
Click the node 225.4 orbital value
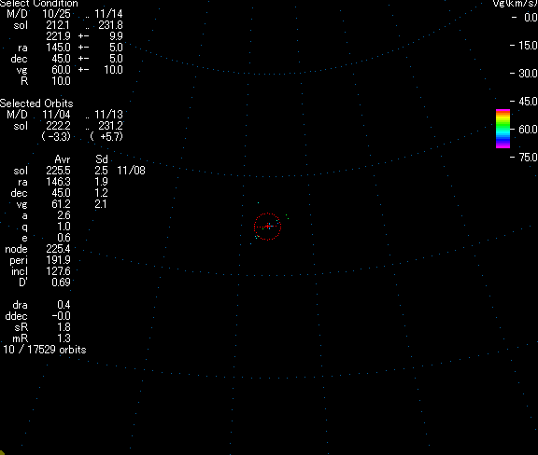(58, 249)
